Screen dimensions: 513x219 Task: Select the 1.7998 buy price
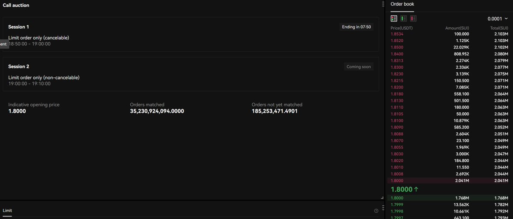(x=397, y=211)
